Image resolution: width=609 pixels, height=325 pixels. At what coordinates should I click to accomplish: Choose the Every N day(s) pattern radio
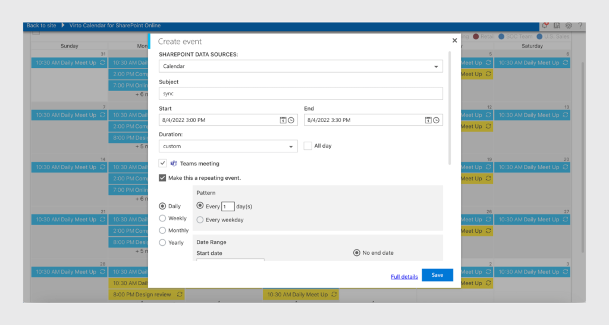pyautogui.click(x=200, y=205)
